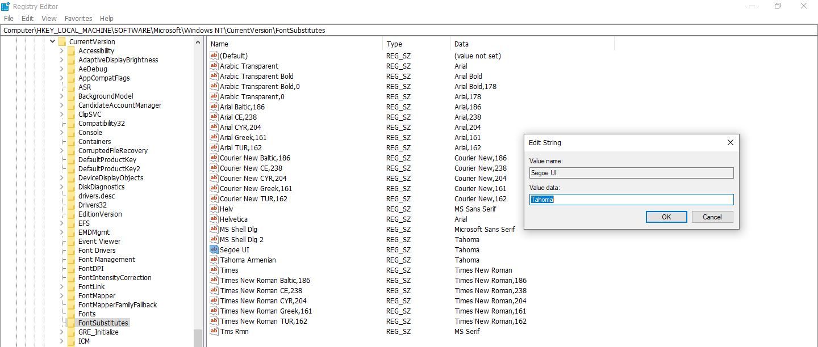This screenshot has height=347, width=818.
Task: Click the string icon beside MS Shell Dlg
Action: [214, 229]
